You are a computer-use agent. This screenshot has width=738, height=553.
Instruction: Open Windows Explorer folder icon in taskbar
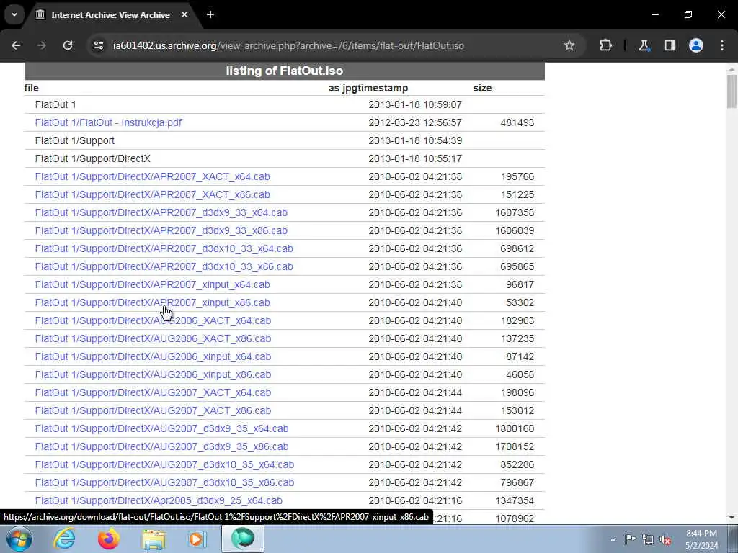coord(154,539)
